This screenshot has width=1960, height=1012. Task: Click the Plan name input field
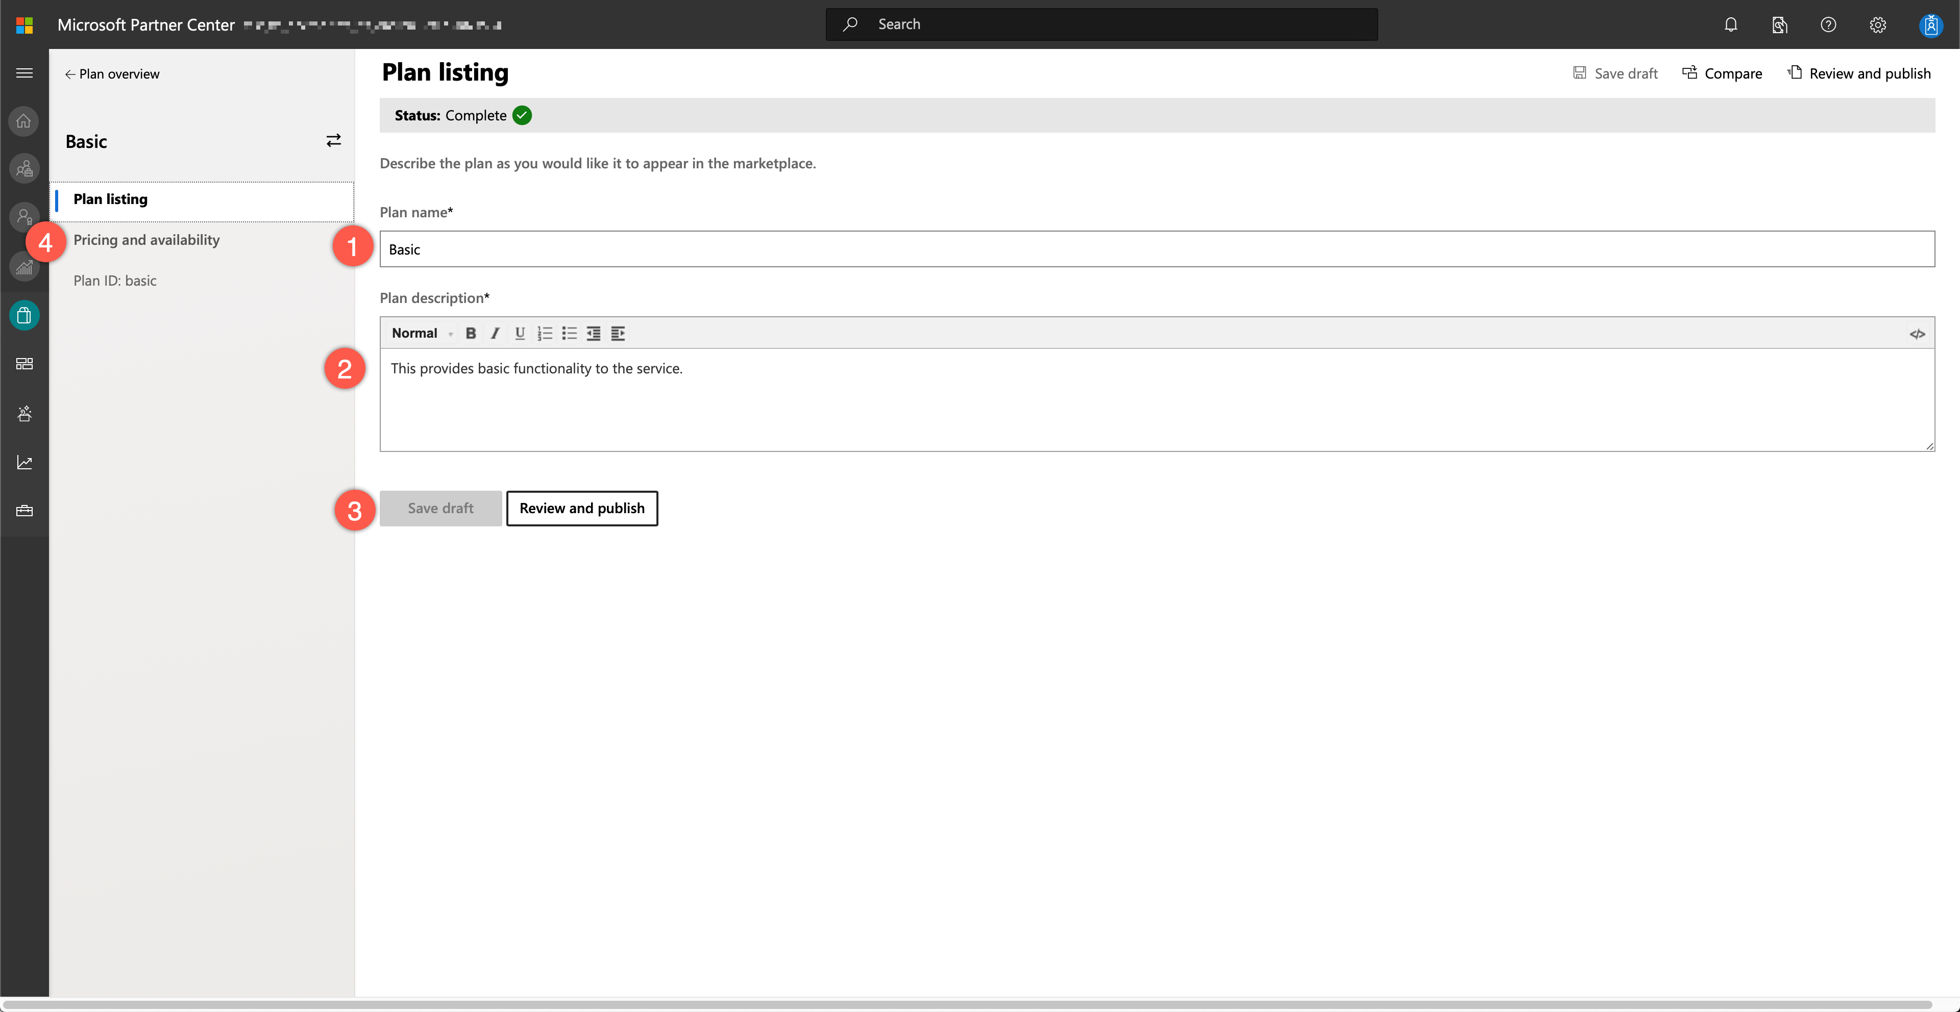1157,249
